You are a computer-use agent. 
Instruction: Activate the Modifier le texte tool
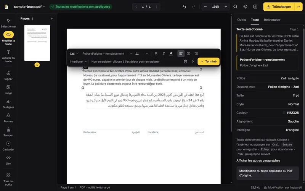8,38
